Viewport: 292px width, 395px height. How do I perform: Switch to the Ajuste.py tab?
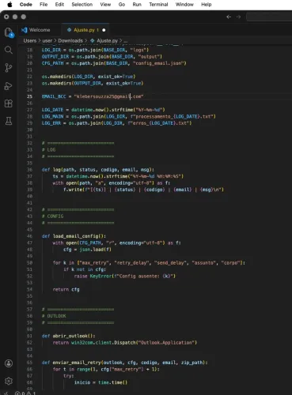[85, 30]
